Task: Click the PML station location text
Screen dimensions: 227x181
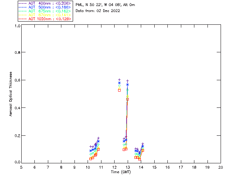Action: click(105, 5)
